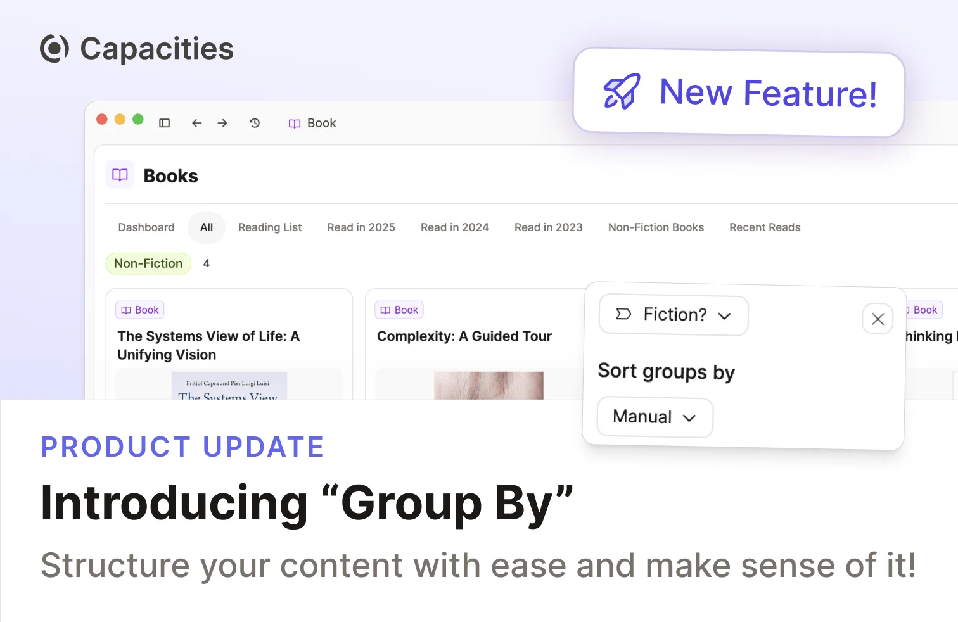The height and width of the screenshot is (622, 958).
Task: Open the Read in 2025 tab
Action: click(361, 227)
